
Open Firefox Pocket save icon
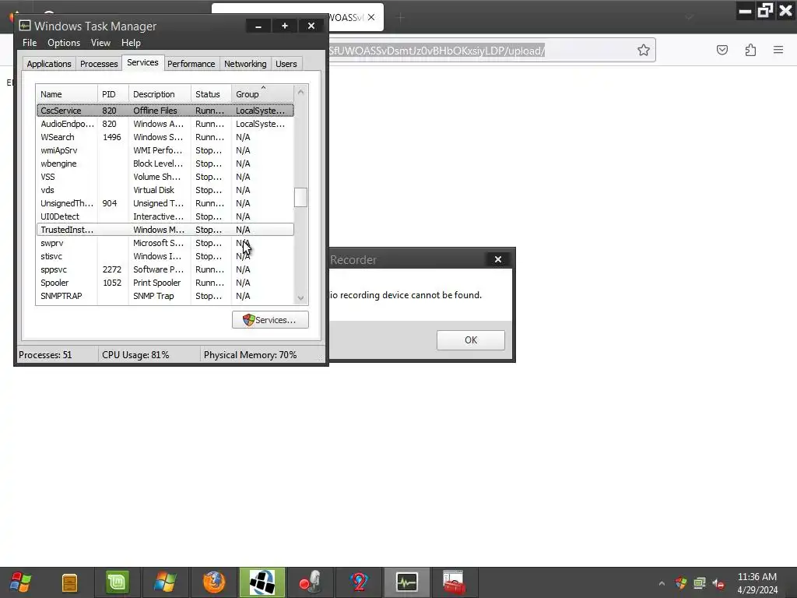coord(722,50)
